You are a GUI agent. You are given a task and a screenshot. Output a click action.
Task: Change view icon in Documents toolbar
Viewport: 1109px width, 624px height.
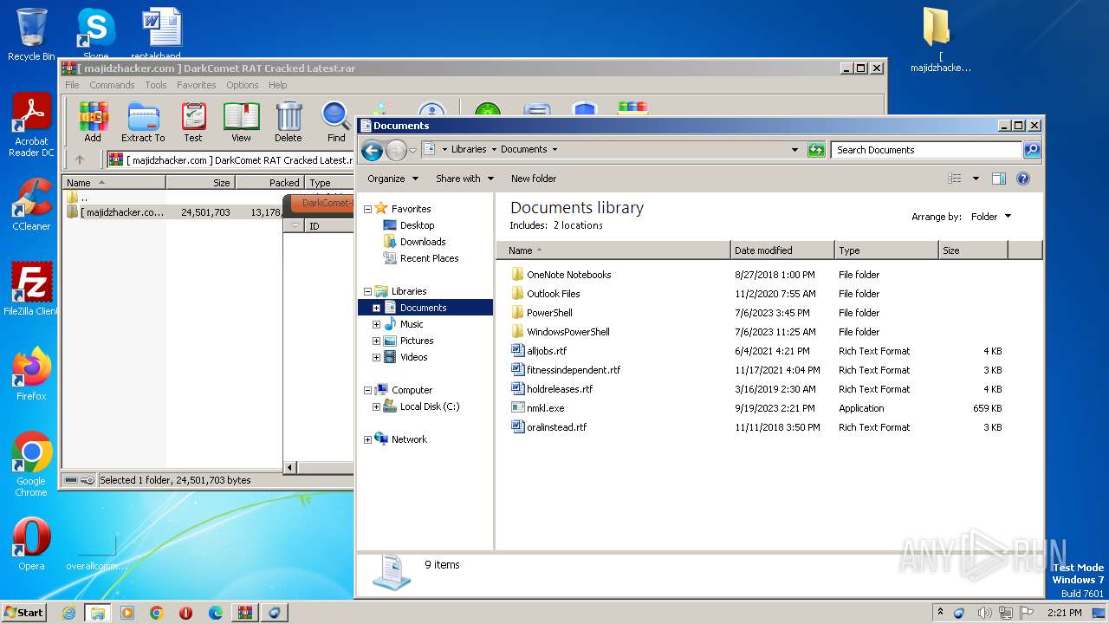[x=955, y=179]
